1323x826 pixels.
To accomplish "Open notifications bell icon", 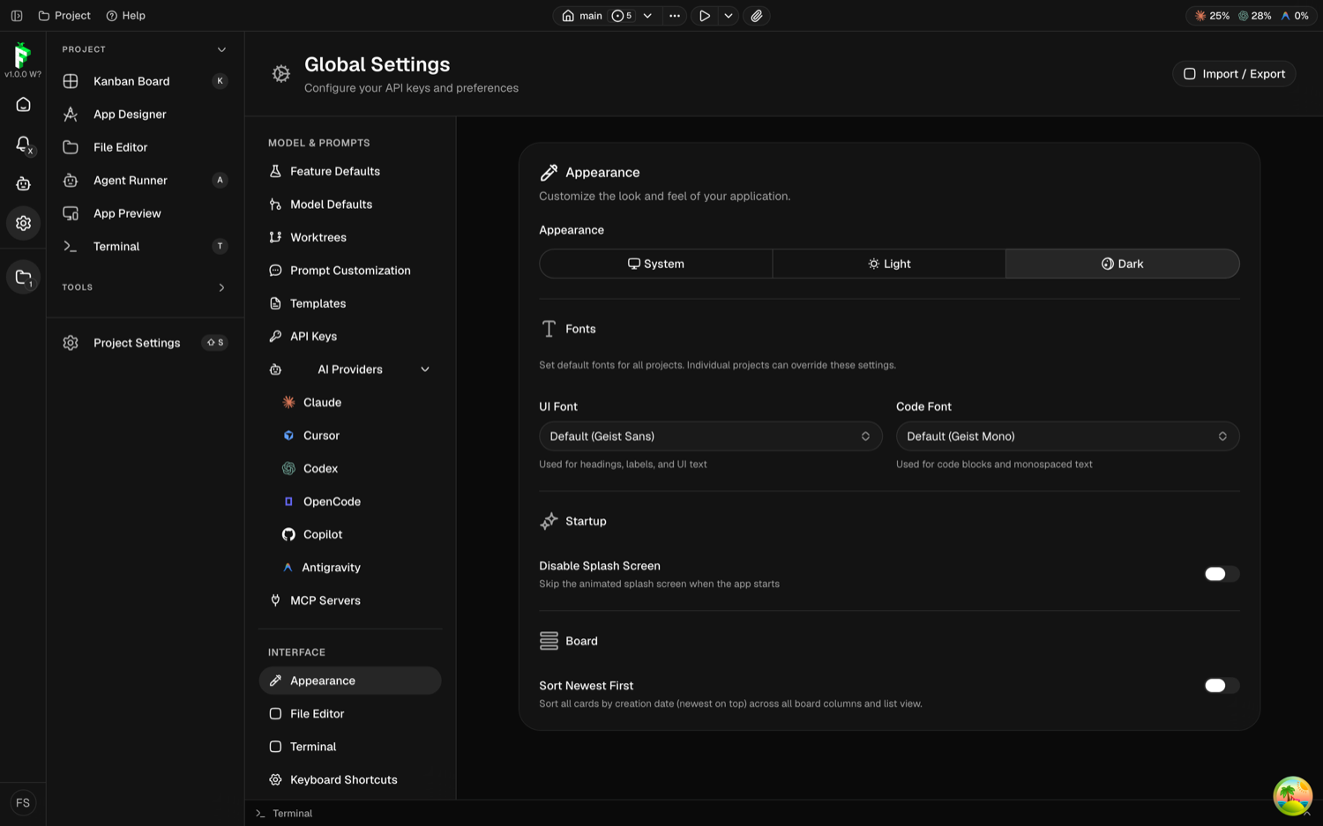I will [24, 145].
